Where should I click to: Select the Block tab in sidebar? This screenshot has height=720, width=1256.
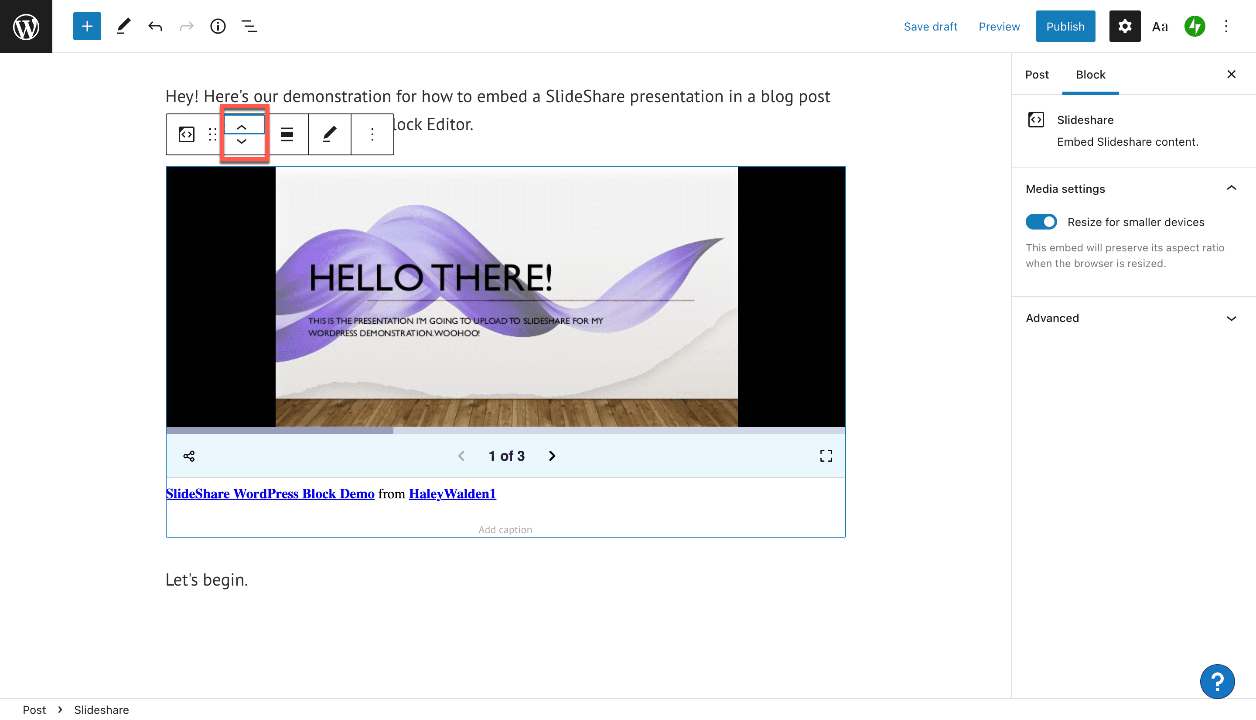[1090, 75]
